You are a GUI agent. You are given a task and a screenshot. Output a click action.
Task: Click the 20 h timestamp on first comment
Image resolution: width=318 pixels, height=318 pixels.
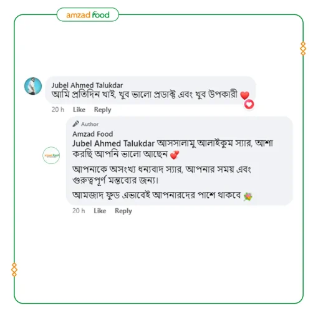pos(58,110)
